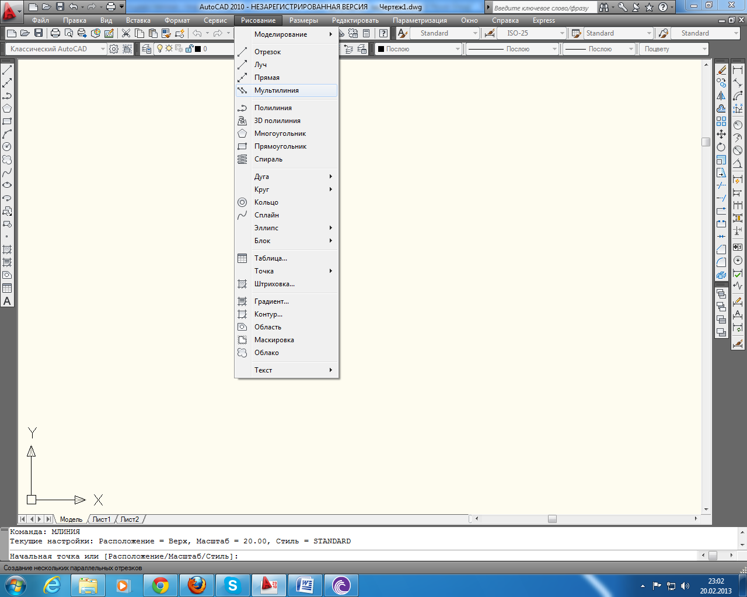Expand the Текст submenu
This screenshot has width=747, height=597.
click(287, 370)
